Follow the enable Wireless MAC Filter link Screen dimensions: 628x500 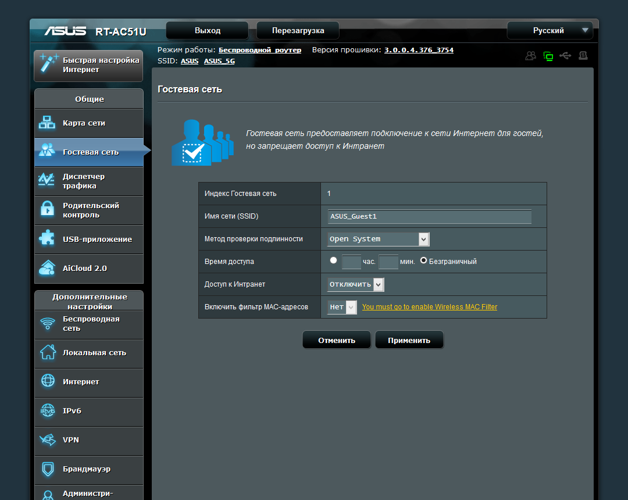coord(429,306)
